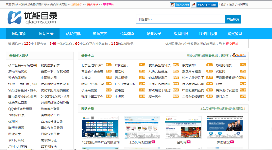The width and height of the screenshot is (272, 150).
Task: Click 爱卡汽车 in 最新快审
Action: point(155,97)
